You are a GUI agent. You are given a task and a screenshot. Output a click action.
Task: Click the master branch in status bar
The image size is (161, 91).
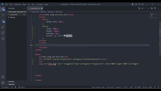5,87
